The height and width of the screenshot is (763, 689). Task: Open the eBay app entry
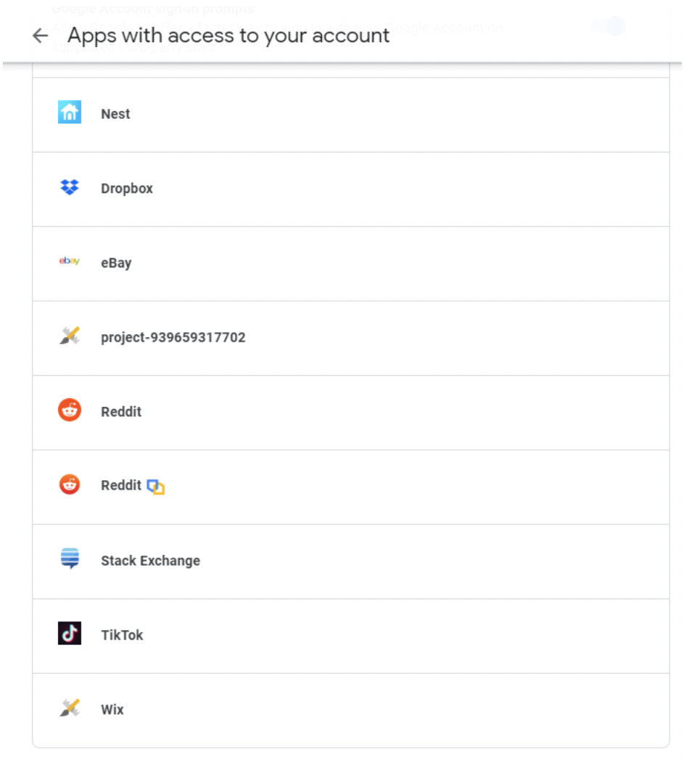pos(290,263)
